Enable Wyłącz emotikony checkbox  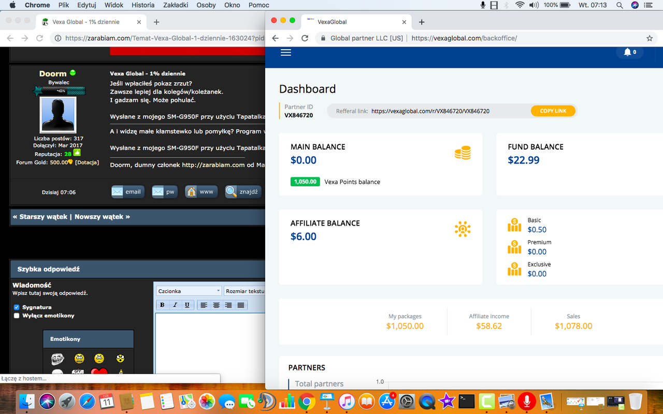coord(17,315)
